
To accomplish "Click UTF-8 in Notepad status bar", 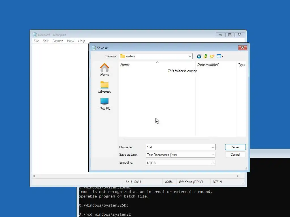I will pos(217,182).
